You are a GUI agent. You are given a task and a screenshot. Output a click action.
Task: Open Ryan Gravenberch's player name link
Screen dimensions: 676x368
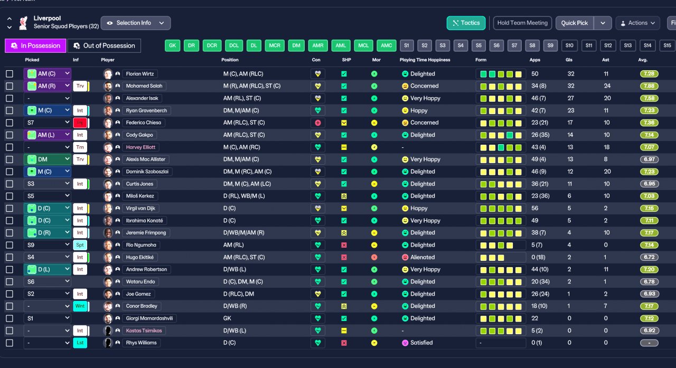147,110
